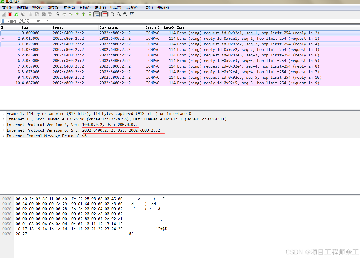Expand Internet Control Message Protocol v6 row
Viewport: 360px width, 258px height.
(3, 136)
